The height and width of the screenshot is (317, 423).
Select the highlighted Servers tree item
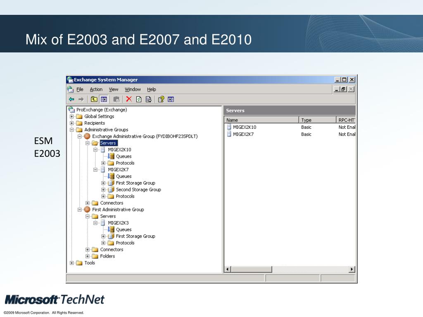pos(109,143)
